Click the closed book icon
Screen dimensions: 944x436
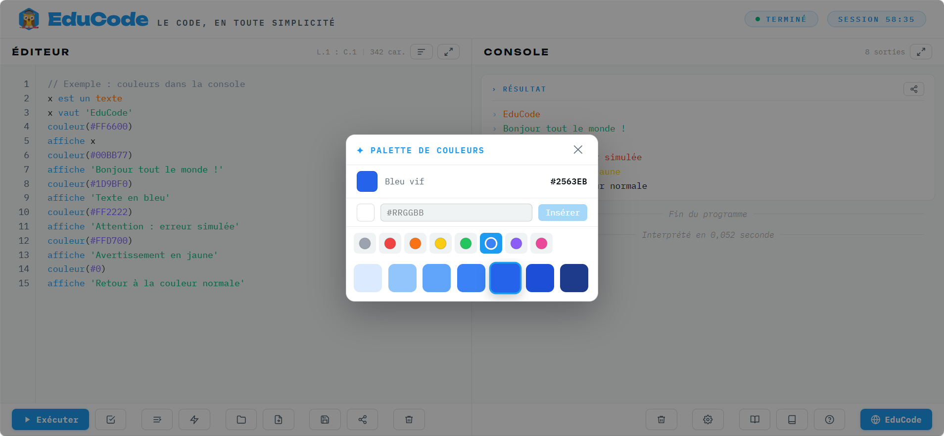[792, 420]
